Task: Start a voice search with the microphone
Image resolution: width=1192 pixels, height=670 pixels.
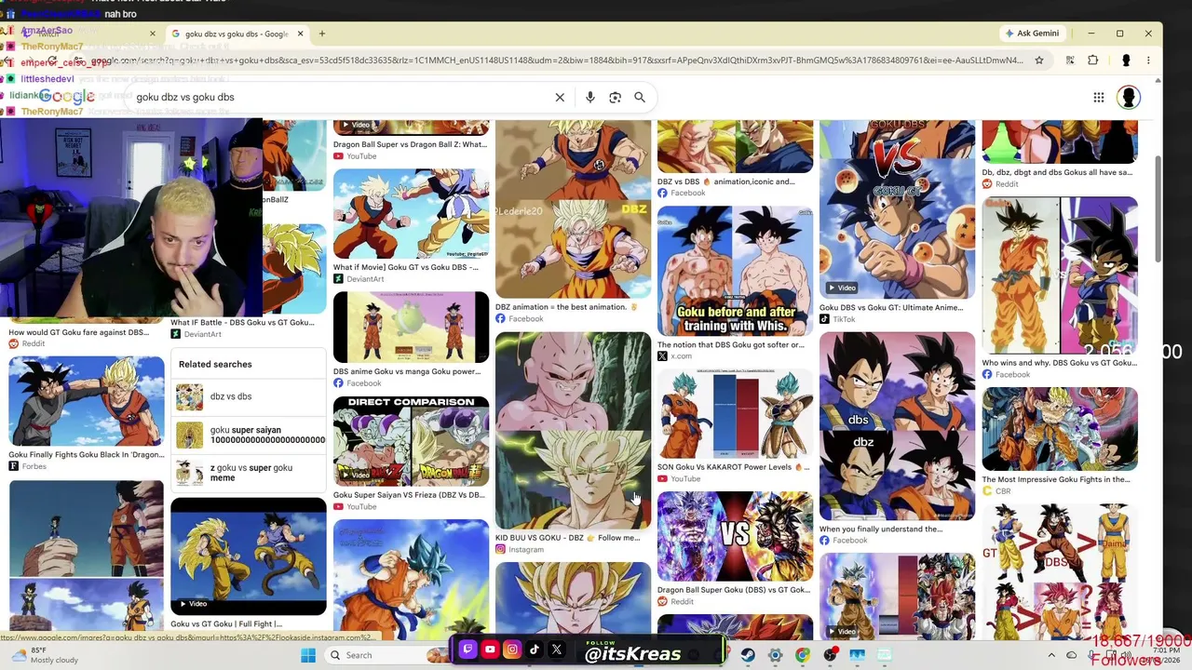Action: point(589,97)
